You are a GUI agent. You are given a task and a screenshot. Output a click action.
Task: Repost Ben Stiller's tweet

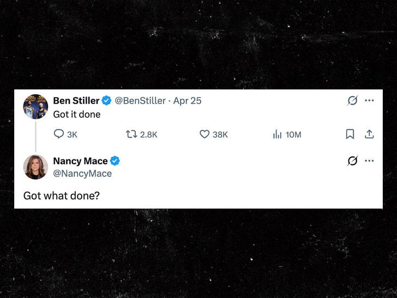131,134
